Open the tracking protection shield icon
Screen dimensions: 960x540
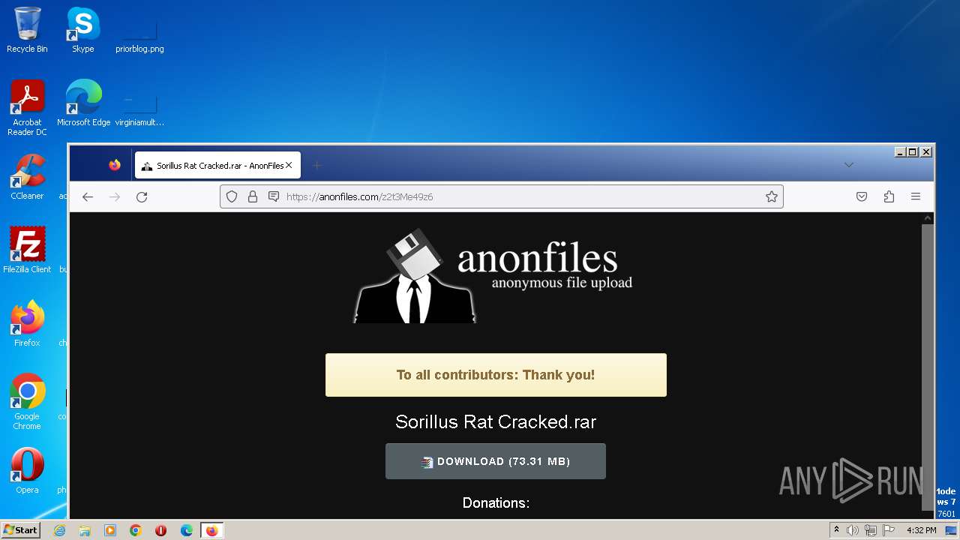point(232,196)
